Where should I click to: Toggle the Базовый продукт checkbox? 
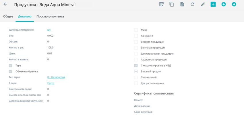coord(136,71)
